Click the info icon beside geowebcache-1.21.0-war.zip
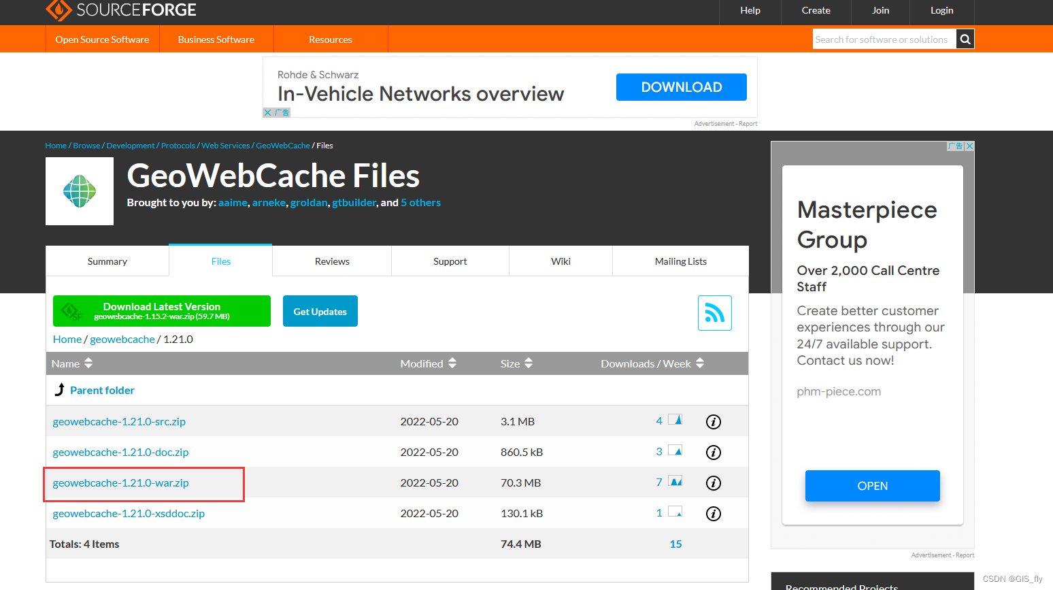This screenshot has width=1053, height=590. (x=713, y=482)
